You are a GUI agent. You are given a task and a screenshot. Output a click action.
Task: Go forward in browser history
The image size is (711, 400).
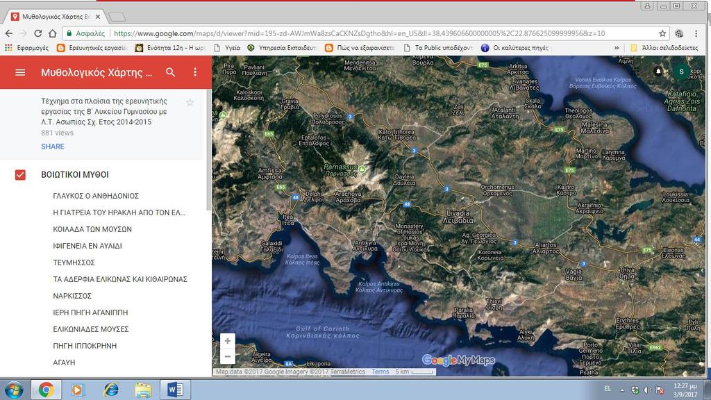coord(24,33)
